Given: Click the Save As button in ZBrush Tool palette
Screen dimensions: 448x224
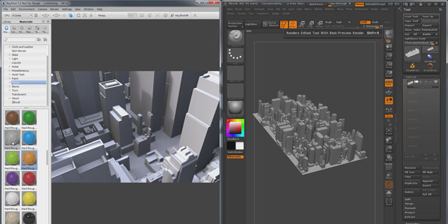Looking at the screenshot, I should pos(430,17).
